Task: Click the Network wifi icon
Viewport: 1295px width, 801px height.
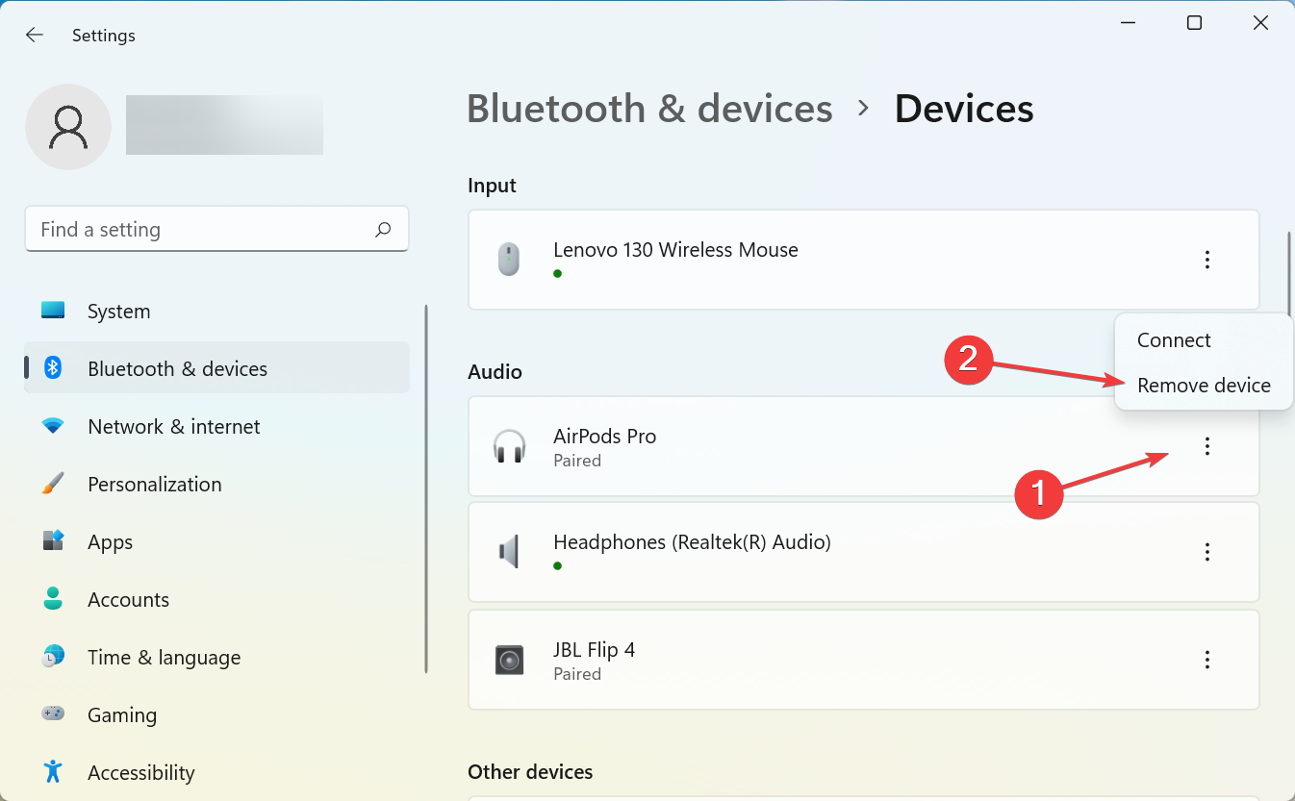Action: click(x=53, y=425)
